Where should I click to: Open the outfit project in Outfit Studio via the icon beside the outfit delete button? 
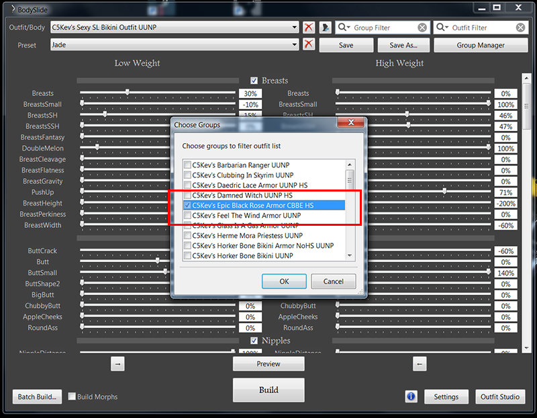click(325, 28)
